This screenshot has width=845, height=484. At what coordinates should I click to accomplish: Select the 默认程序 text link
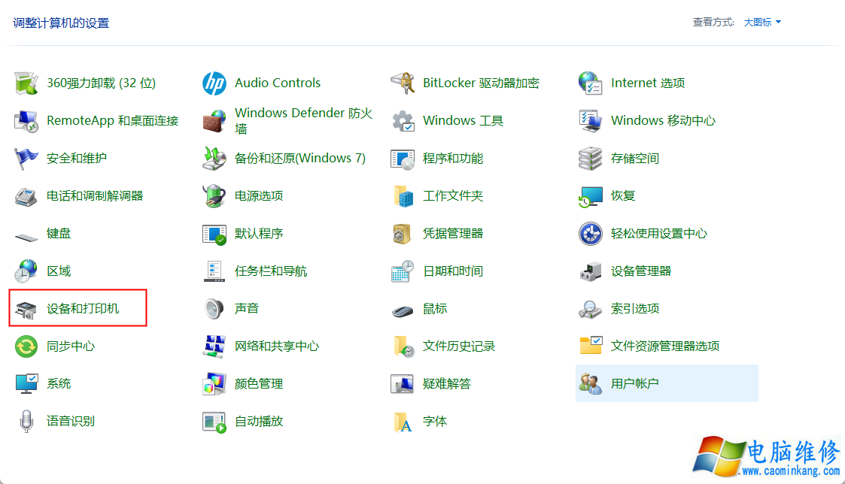(259, 234)
